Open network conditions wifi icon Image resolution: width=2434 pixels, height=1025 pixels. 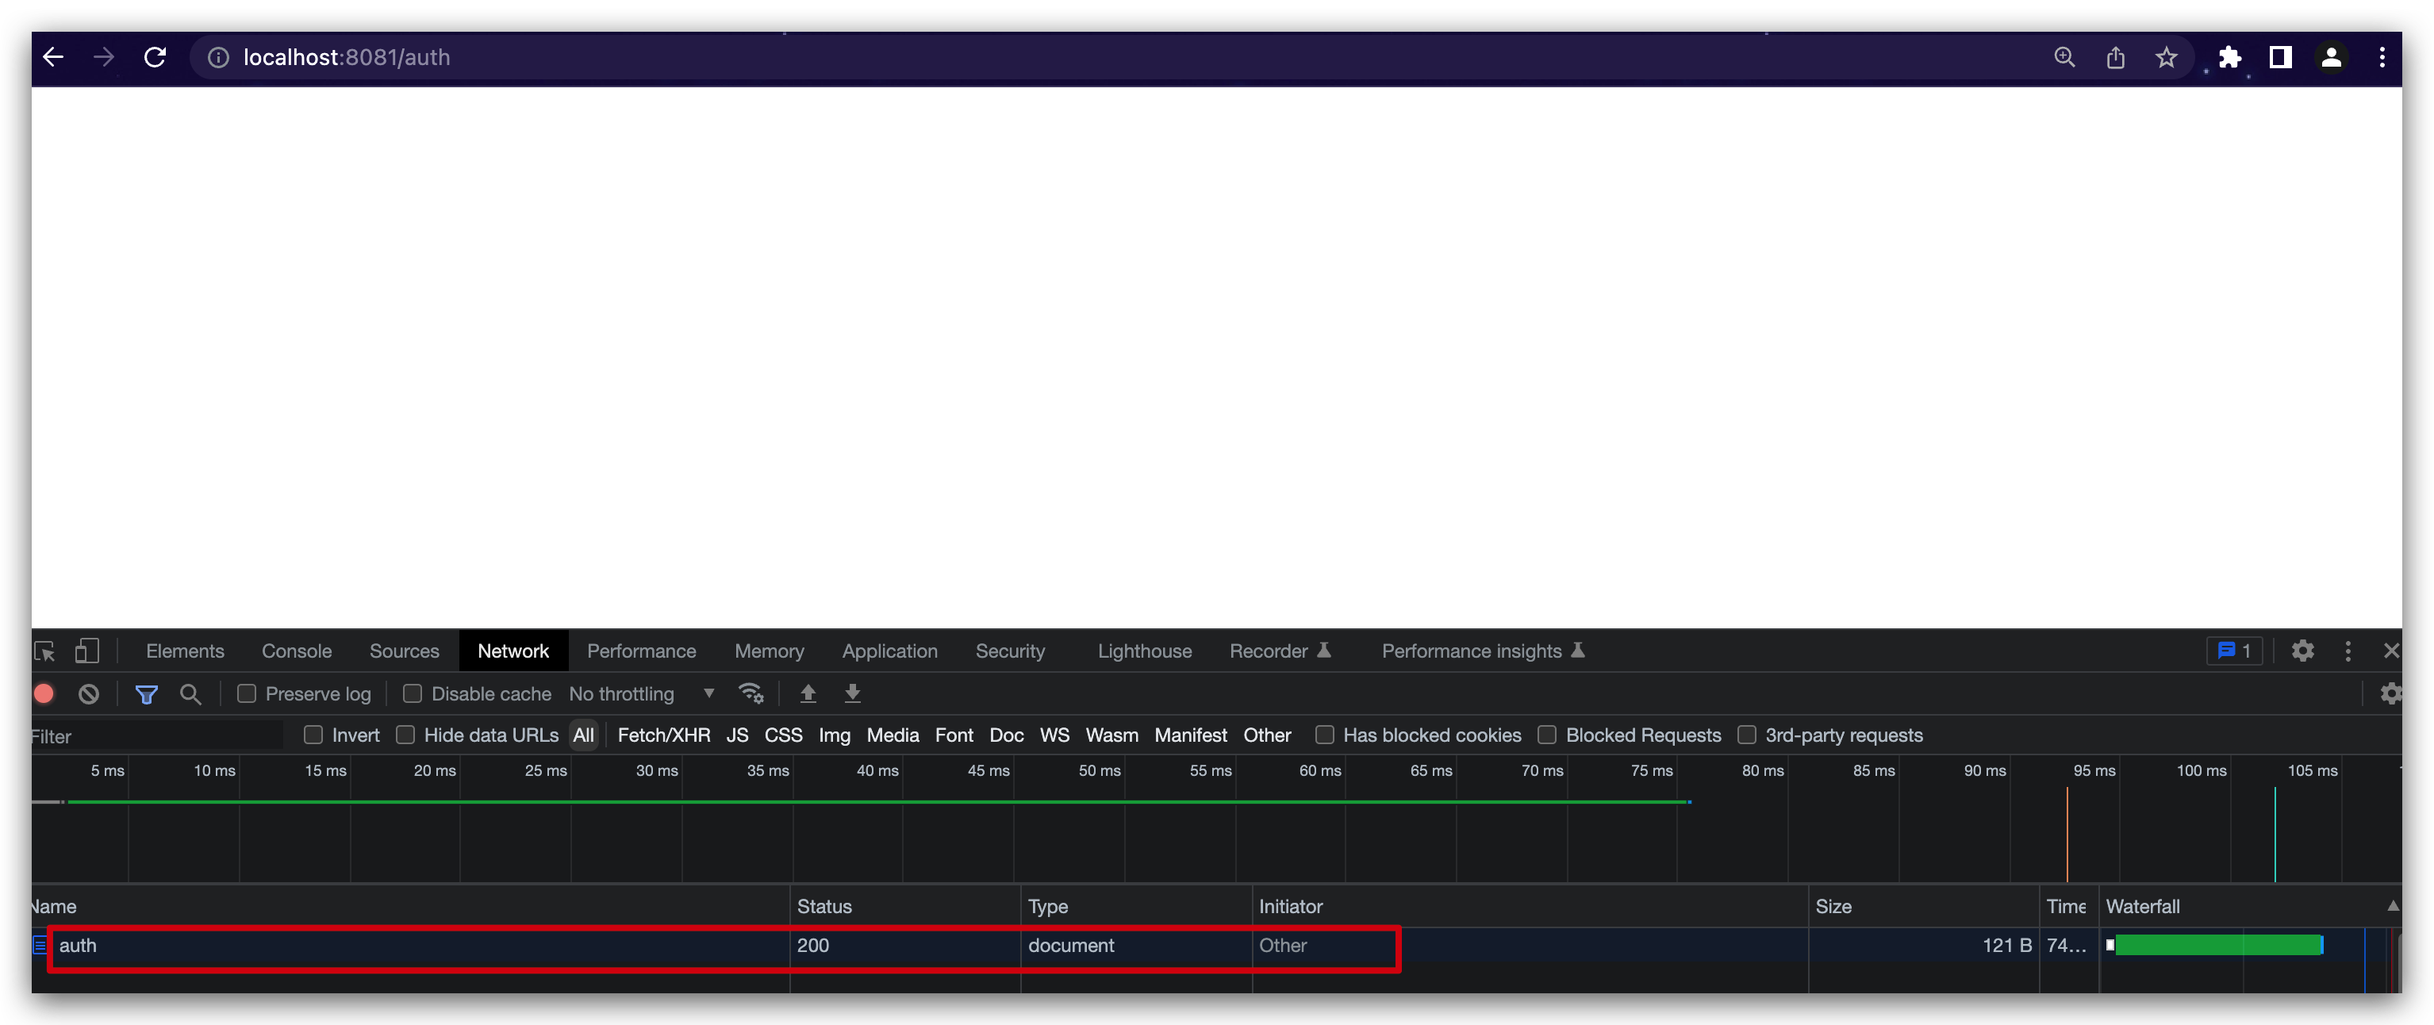coord(751,694)
